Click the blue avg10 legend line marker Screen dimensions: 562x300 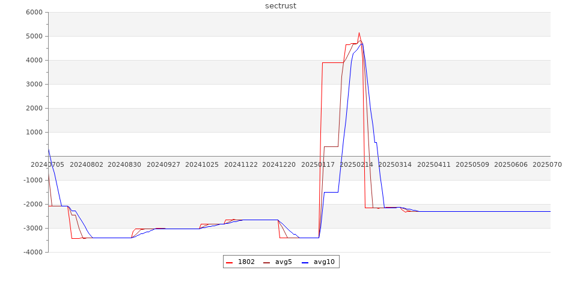pos(305,262)
